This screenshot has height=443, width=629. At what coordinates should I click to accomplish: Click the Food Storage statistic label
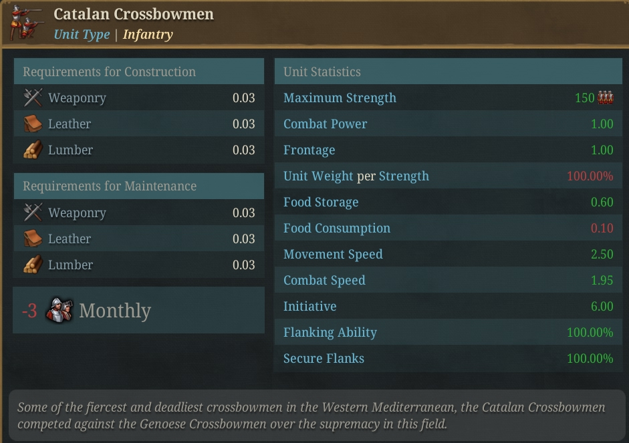(x=321, y=202)
